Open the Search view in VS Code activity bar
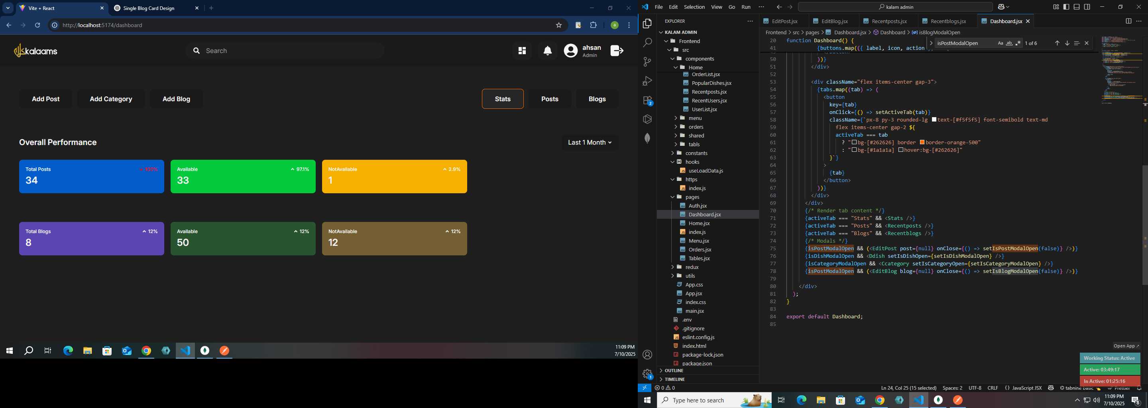The height and width of the screenshot is (408, 1148). [x=647, y=43]
